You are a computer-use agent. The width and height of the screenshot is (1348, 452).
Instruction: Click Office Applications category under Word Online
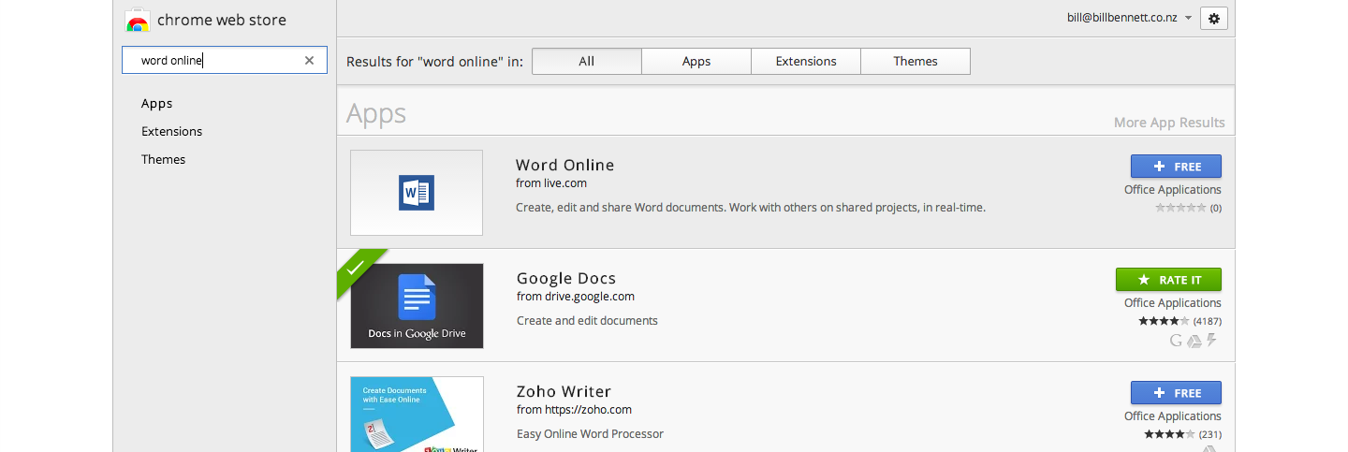coord(1173,190)
